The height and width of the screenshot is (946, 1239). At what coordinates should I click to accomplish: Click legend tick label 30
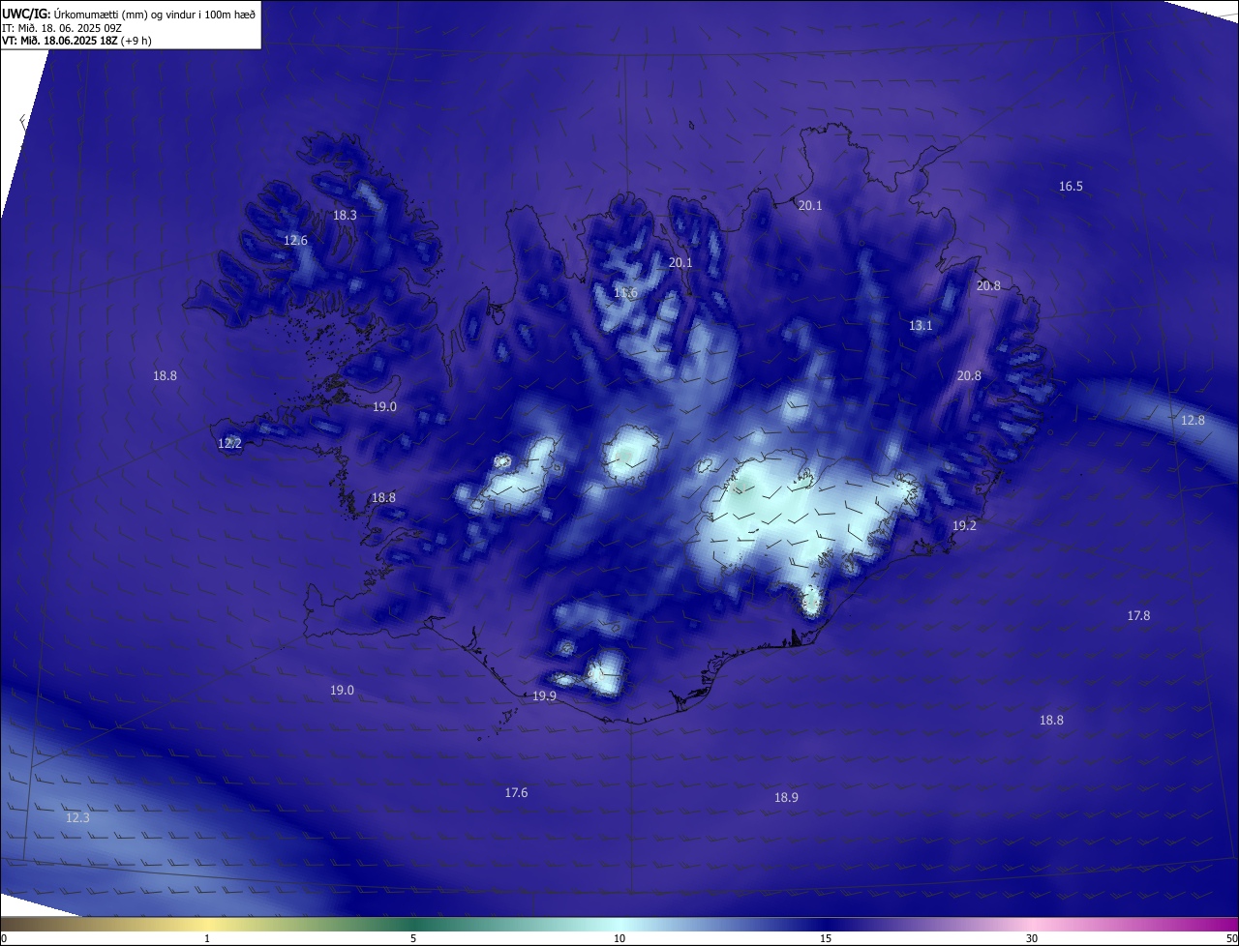[1032, 939]
